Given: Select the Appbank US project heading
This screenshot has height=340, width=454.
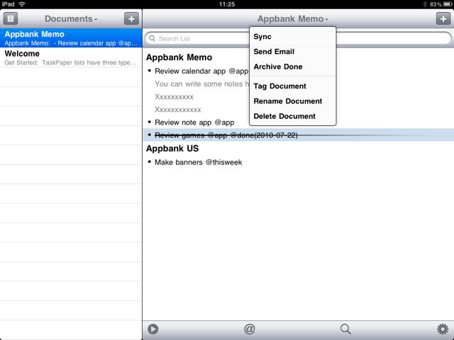Looking at the screenshot, I should 172,149.
